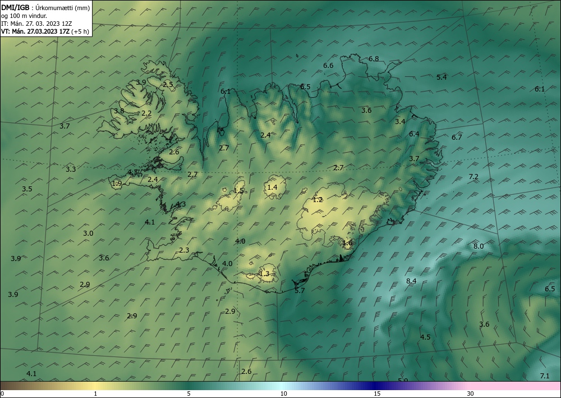
Task: Click the '(+5 h)' forecast offset text
Action: click(80, 31)
